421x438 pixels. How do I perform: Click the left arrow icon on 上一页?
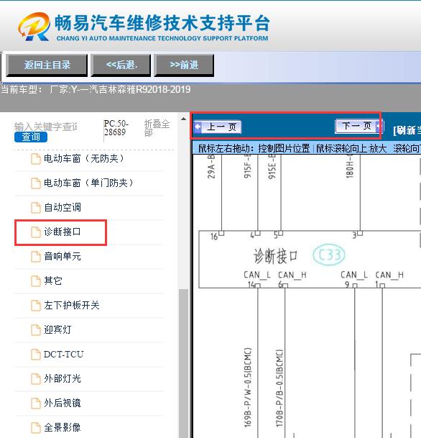(x=198, y=127)
